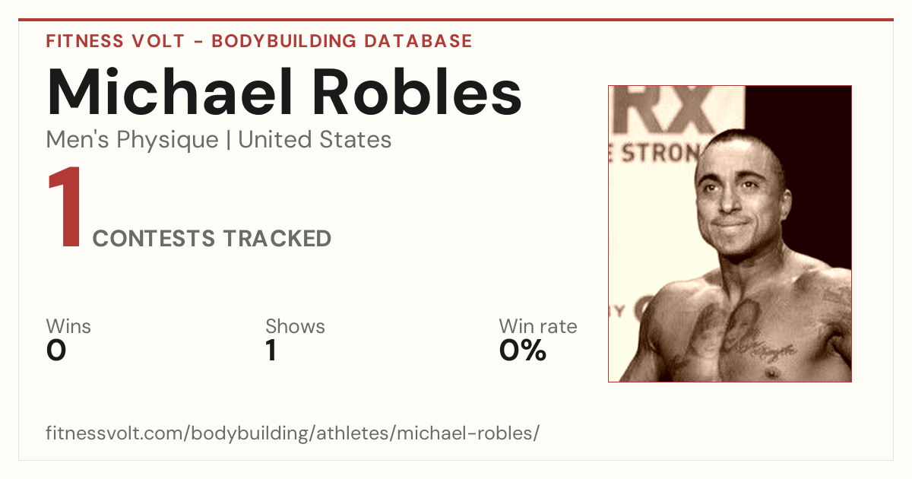Click the United States country label
This screenshot has height=479, width=912.
click(x=315, y=140)
